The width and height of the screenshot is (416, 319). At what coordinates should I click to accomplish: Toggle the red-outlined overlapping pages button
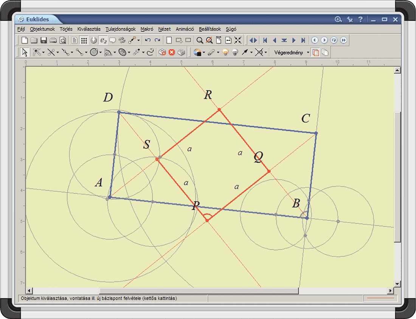click(316, 53)
